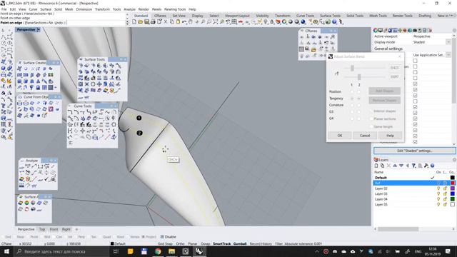Open the File menu
This screenshot has width=457, height=257.
point(4,9)
